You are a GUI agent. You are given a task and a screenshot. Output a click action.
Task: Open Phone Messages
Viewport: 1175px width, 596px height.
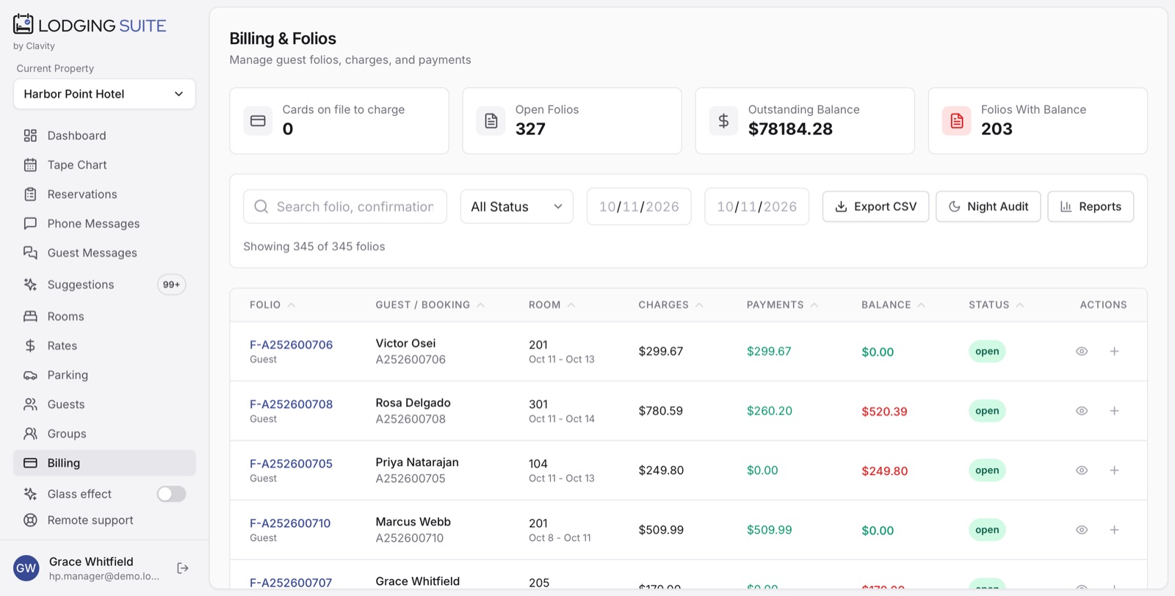coord(104,224)
